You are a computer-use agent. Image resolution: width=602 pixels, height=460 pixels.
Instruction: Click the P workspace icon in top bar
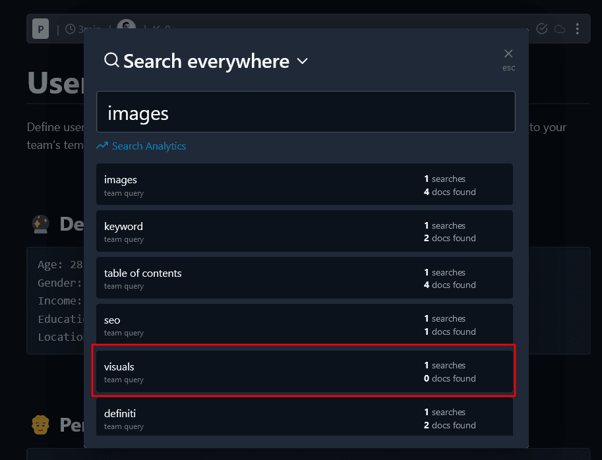(41, 29)
